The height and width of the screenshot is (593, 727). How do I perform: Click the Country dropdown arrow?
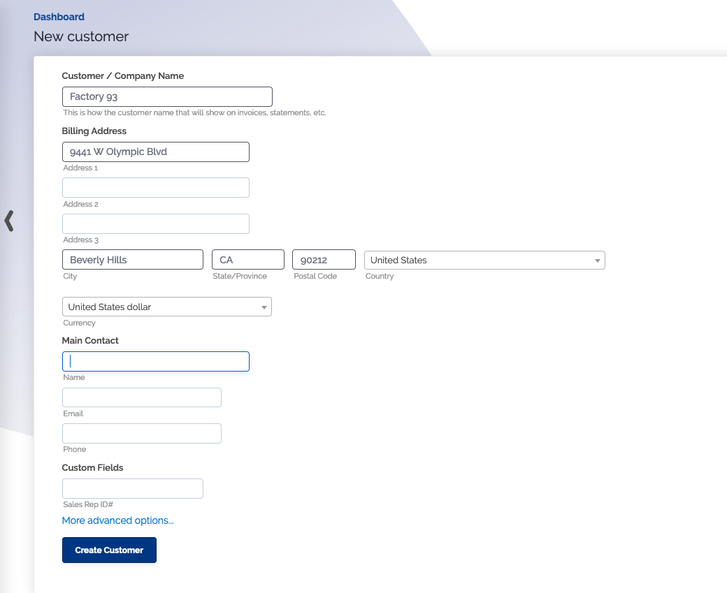point(598,261)
